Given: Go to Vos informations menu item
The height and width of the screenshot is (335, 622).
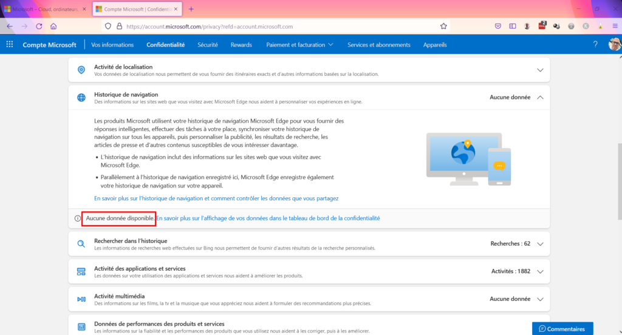Looking at the screenshot, I should pyautogui.click(x=112, y=45).
